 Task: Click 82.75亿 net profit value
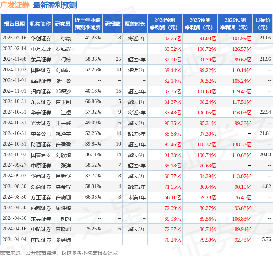point(173,38)
